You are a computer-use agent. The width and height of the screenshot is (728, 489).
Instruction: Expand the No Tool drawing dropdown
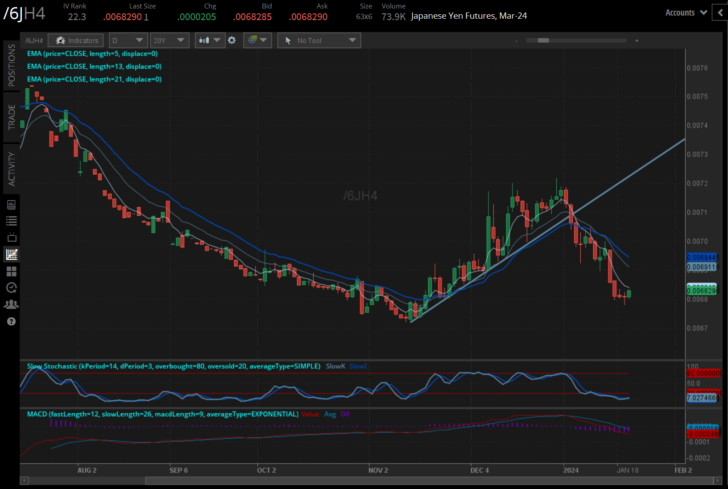point(319,41)
